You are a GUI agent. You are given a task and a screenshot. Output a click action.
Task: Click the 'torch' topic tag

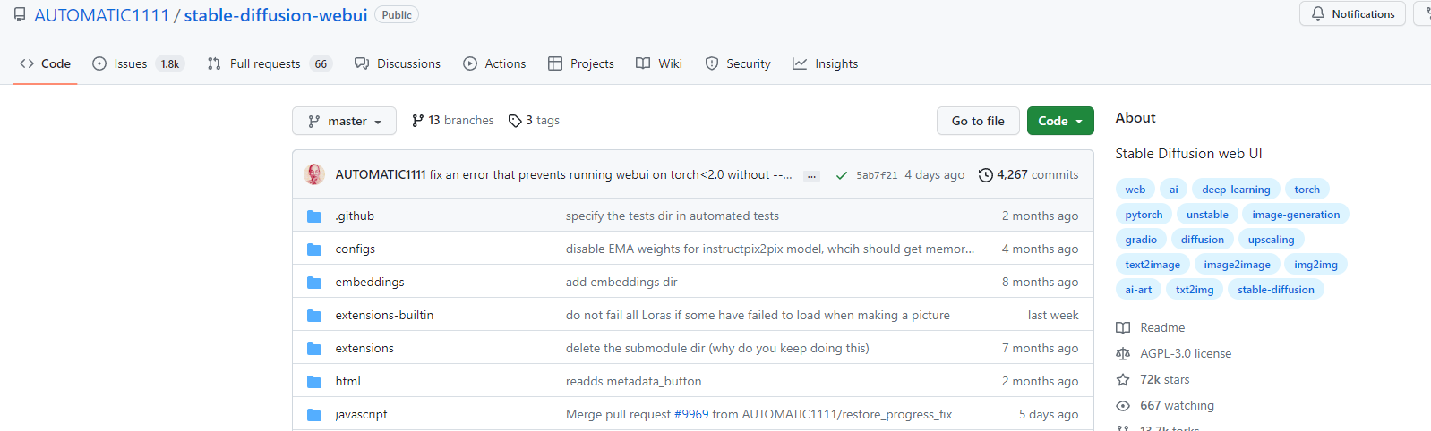(x=1307, y=189)
